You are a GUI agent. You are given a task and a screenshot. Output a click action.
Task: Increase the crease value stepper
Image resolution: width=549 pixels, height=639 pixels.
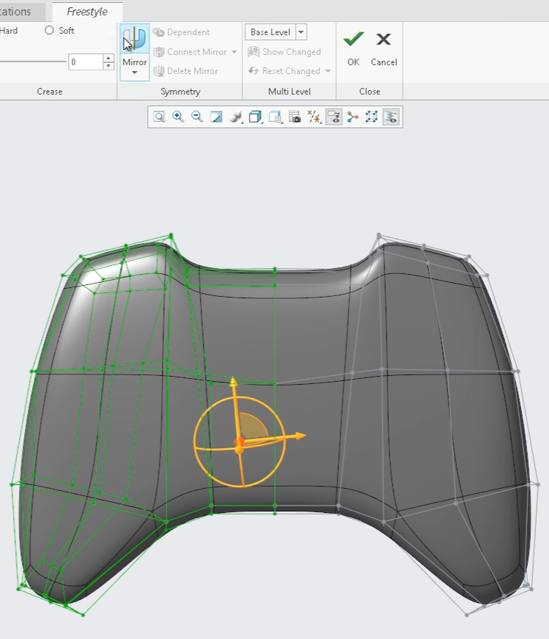click(x=108, y=59)
